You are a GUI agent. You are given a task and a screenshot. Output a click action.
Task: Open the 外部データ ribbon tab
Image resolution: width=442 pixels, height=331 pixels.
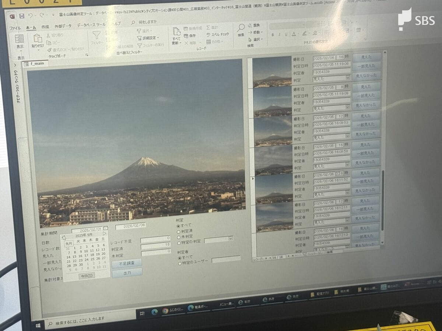[x=63, y=26]
